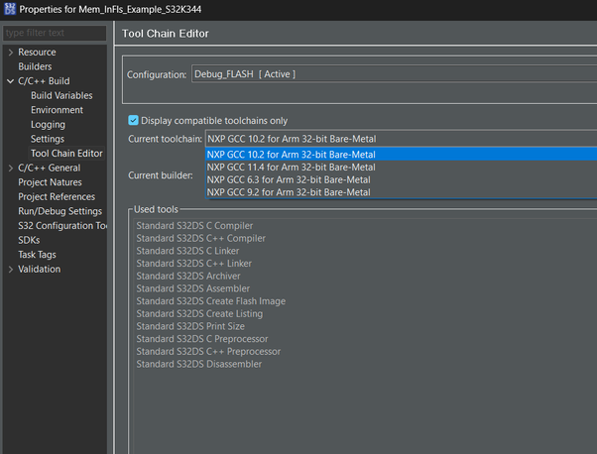Image resolution: width=597 pixels, height=454 pixels.
Task: Choose NXP GCC 11.4 toolchain option
Action: pyautogui.click(x=401, y=168)
